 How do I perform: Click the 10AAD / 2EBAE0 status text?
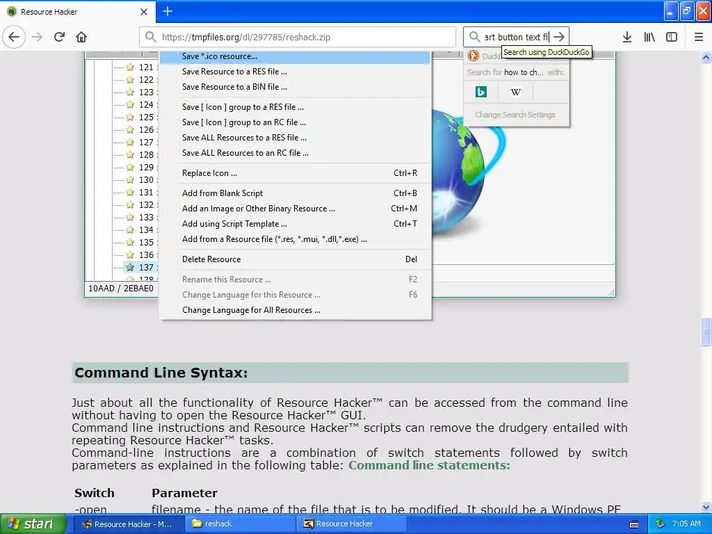121,289
